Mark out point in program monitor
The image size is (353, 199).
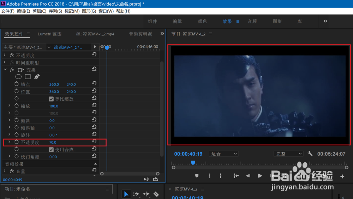tap(220, 176)
